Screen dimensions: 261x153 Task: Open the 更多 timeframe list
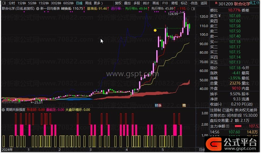[x=98, y=3]
